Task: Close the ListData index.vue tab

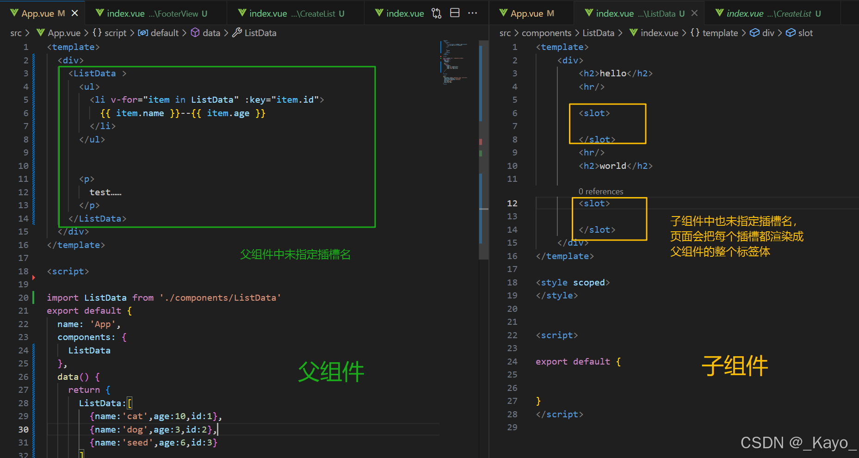Action: 694,13
